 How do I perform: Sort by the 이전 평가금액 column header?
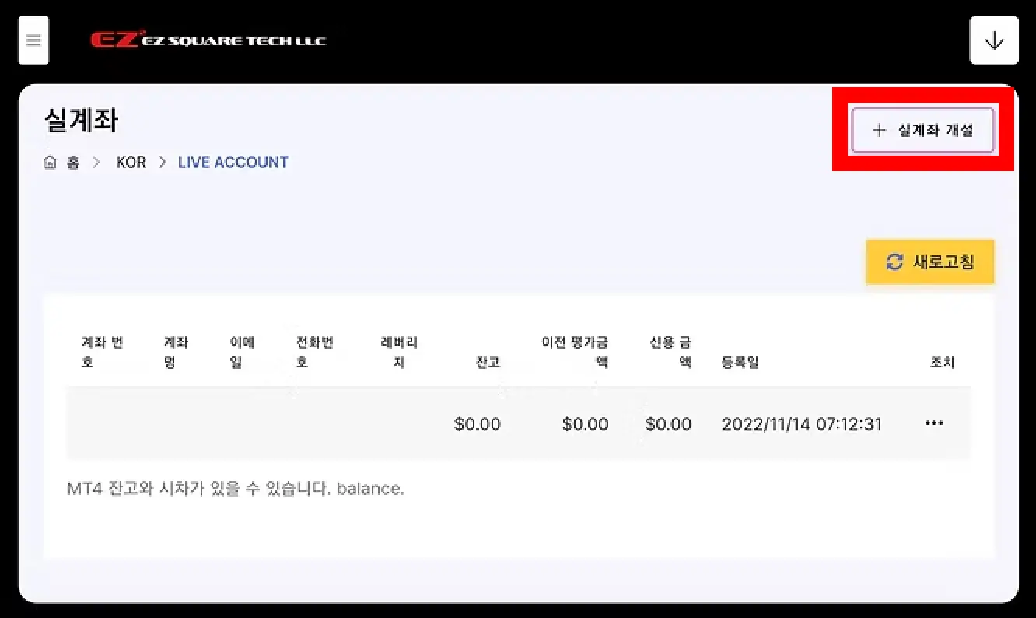pos(575,353)
